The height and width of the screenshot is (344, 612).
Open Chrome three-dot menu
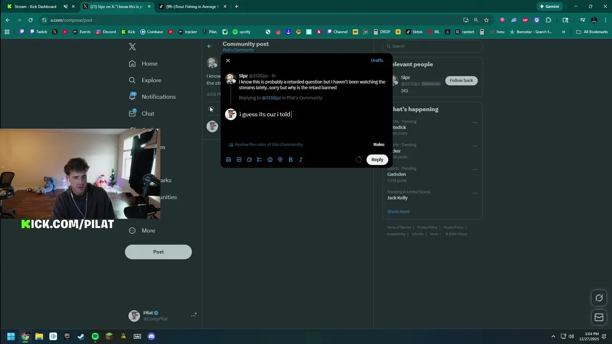click(x=605, y=20)
